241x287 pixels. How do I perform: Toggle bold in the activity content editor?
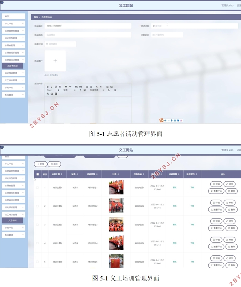click(48, 87)
